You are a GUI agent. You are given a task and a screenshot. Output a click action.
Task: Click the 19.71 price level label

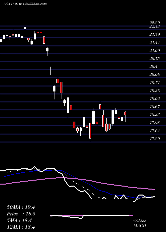(155, 83)
